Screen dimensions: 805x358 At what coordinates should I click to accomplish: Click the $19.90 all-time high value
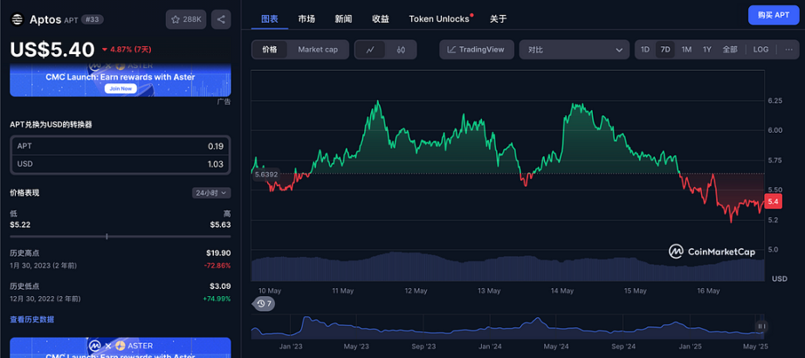220,253
